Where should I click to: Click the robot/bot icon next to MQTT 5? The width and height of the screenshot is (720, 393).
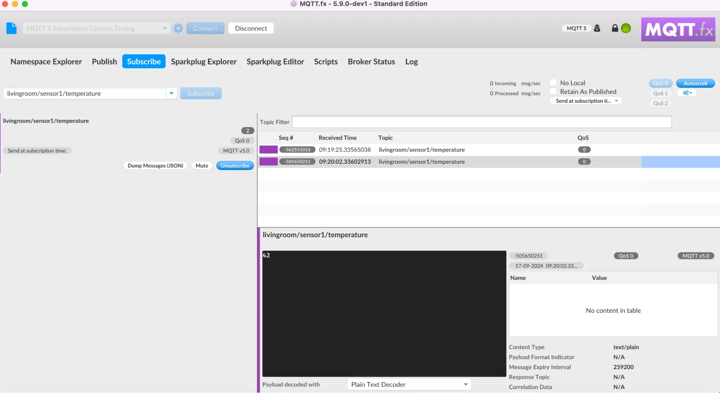pos(597,28)
